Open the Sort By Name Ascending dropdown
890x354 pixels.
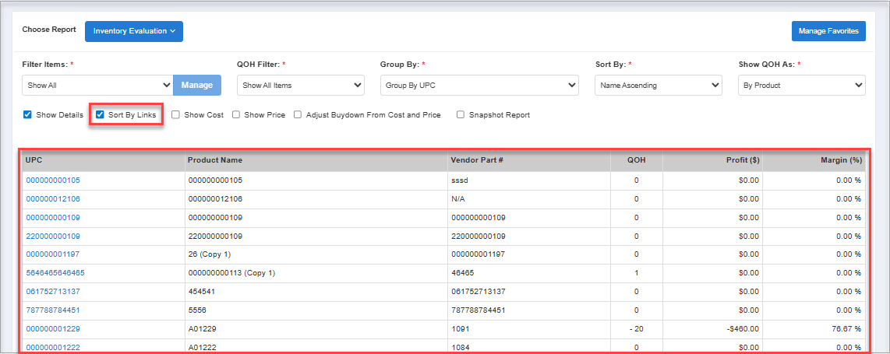[x=659, y=85]
